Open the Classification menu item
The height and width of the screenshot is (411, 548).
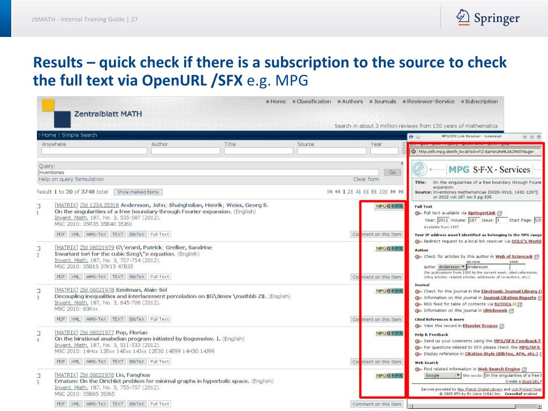(x=314, y=102)
